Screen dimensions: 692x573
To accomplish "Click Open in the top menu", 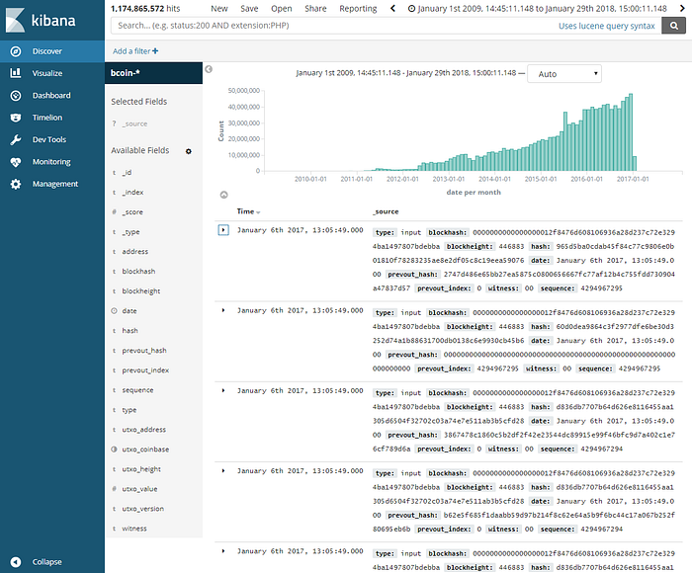I will [282, 8].
